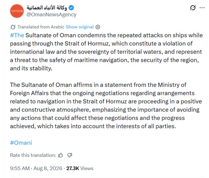Rate translation with thumbs down
Screen dimensions: 209x178
point(70,155)
